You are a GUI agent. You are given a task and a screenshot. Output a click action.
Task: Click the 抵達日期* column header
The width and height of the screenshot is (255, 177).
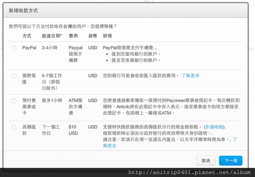(52, 36)
